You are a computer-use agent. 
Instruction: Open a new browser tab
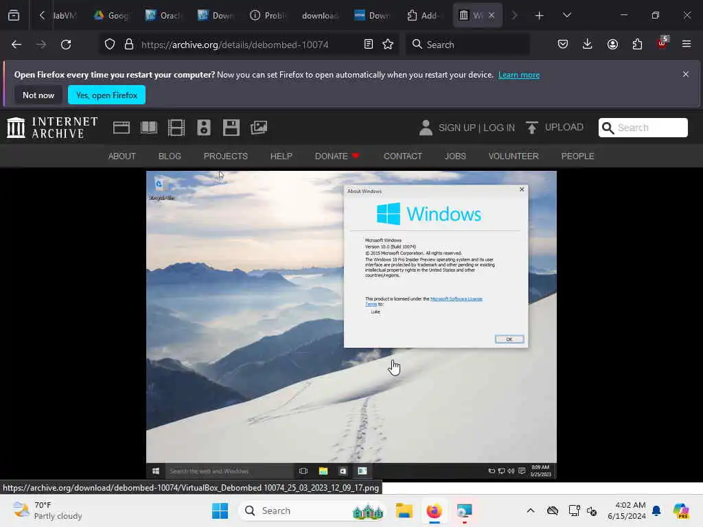(540, 16)
